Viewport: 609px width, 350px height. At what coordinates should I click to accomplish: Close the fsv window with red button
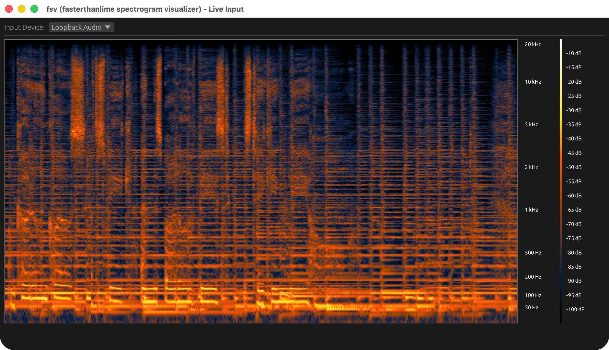click(x=9, y=9)
